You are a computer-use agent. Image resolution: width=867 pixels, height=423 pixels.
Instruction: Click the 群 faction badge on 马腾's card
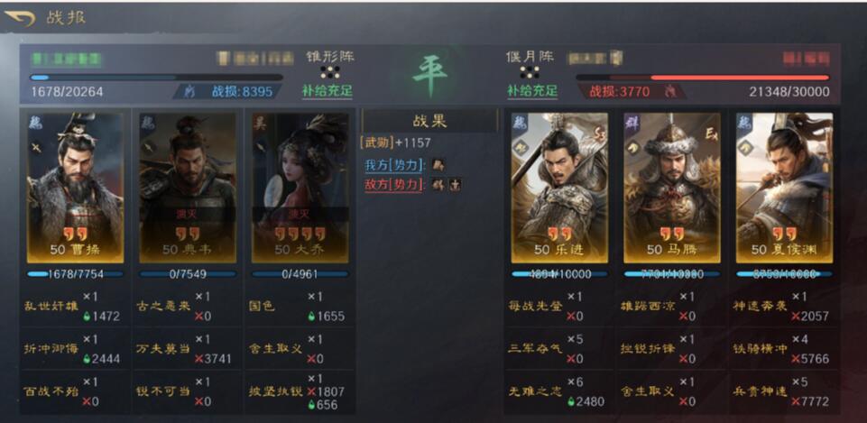(x=632, y=122)
